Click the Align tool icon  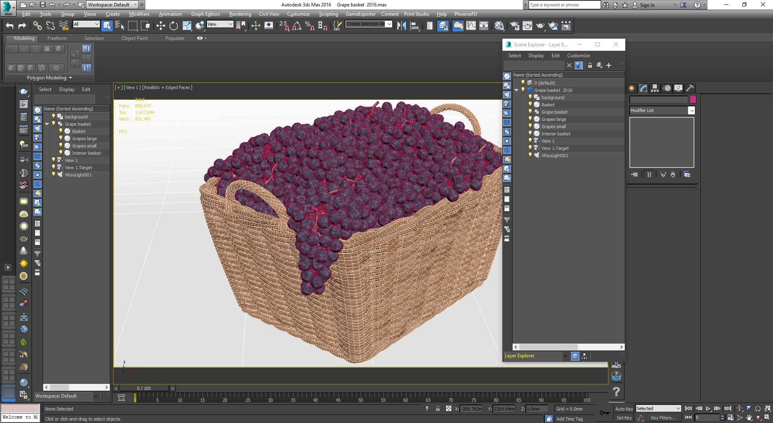[x=414, y=26]
